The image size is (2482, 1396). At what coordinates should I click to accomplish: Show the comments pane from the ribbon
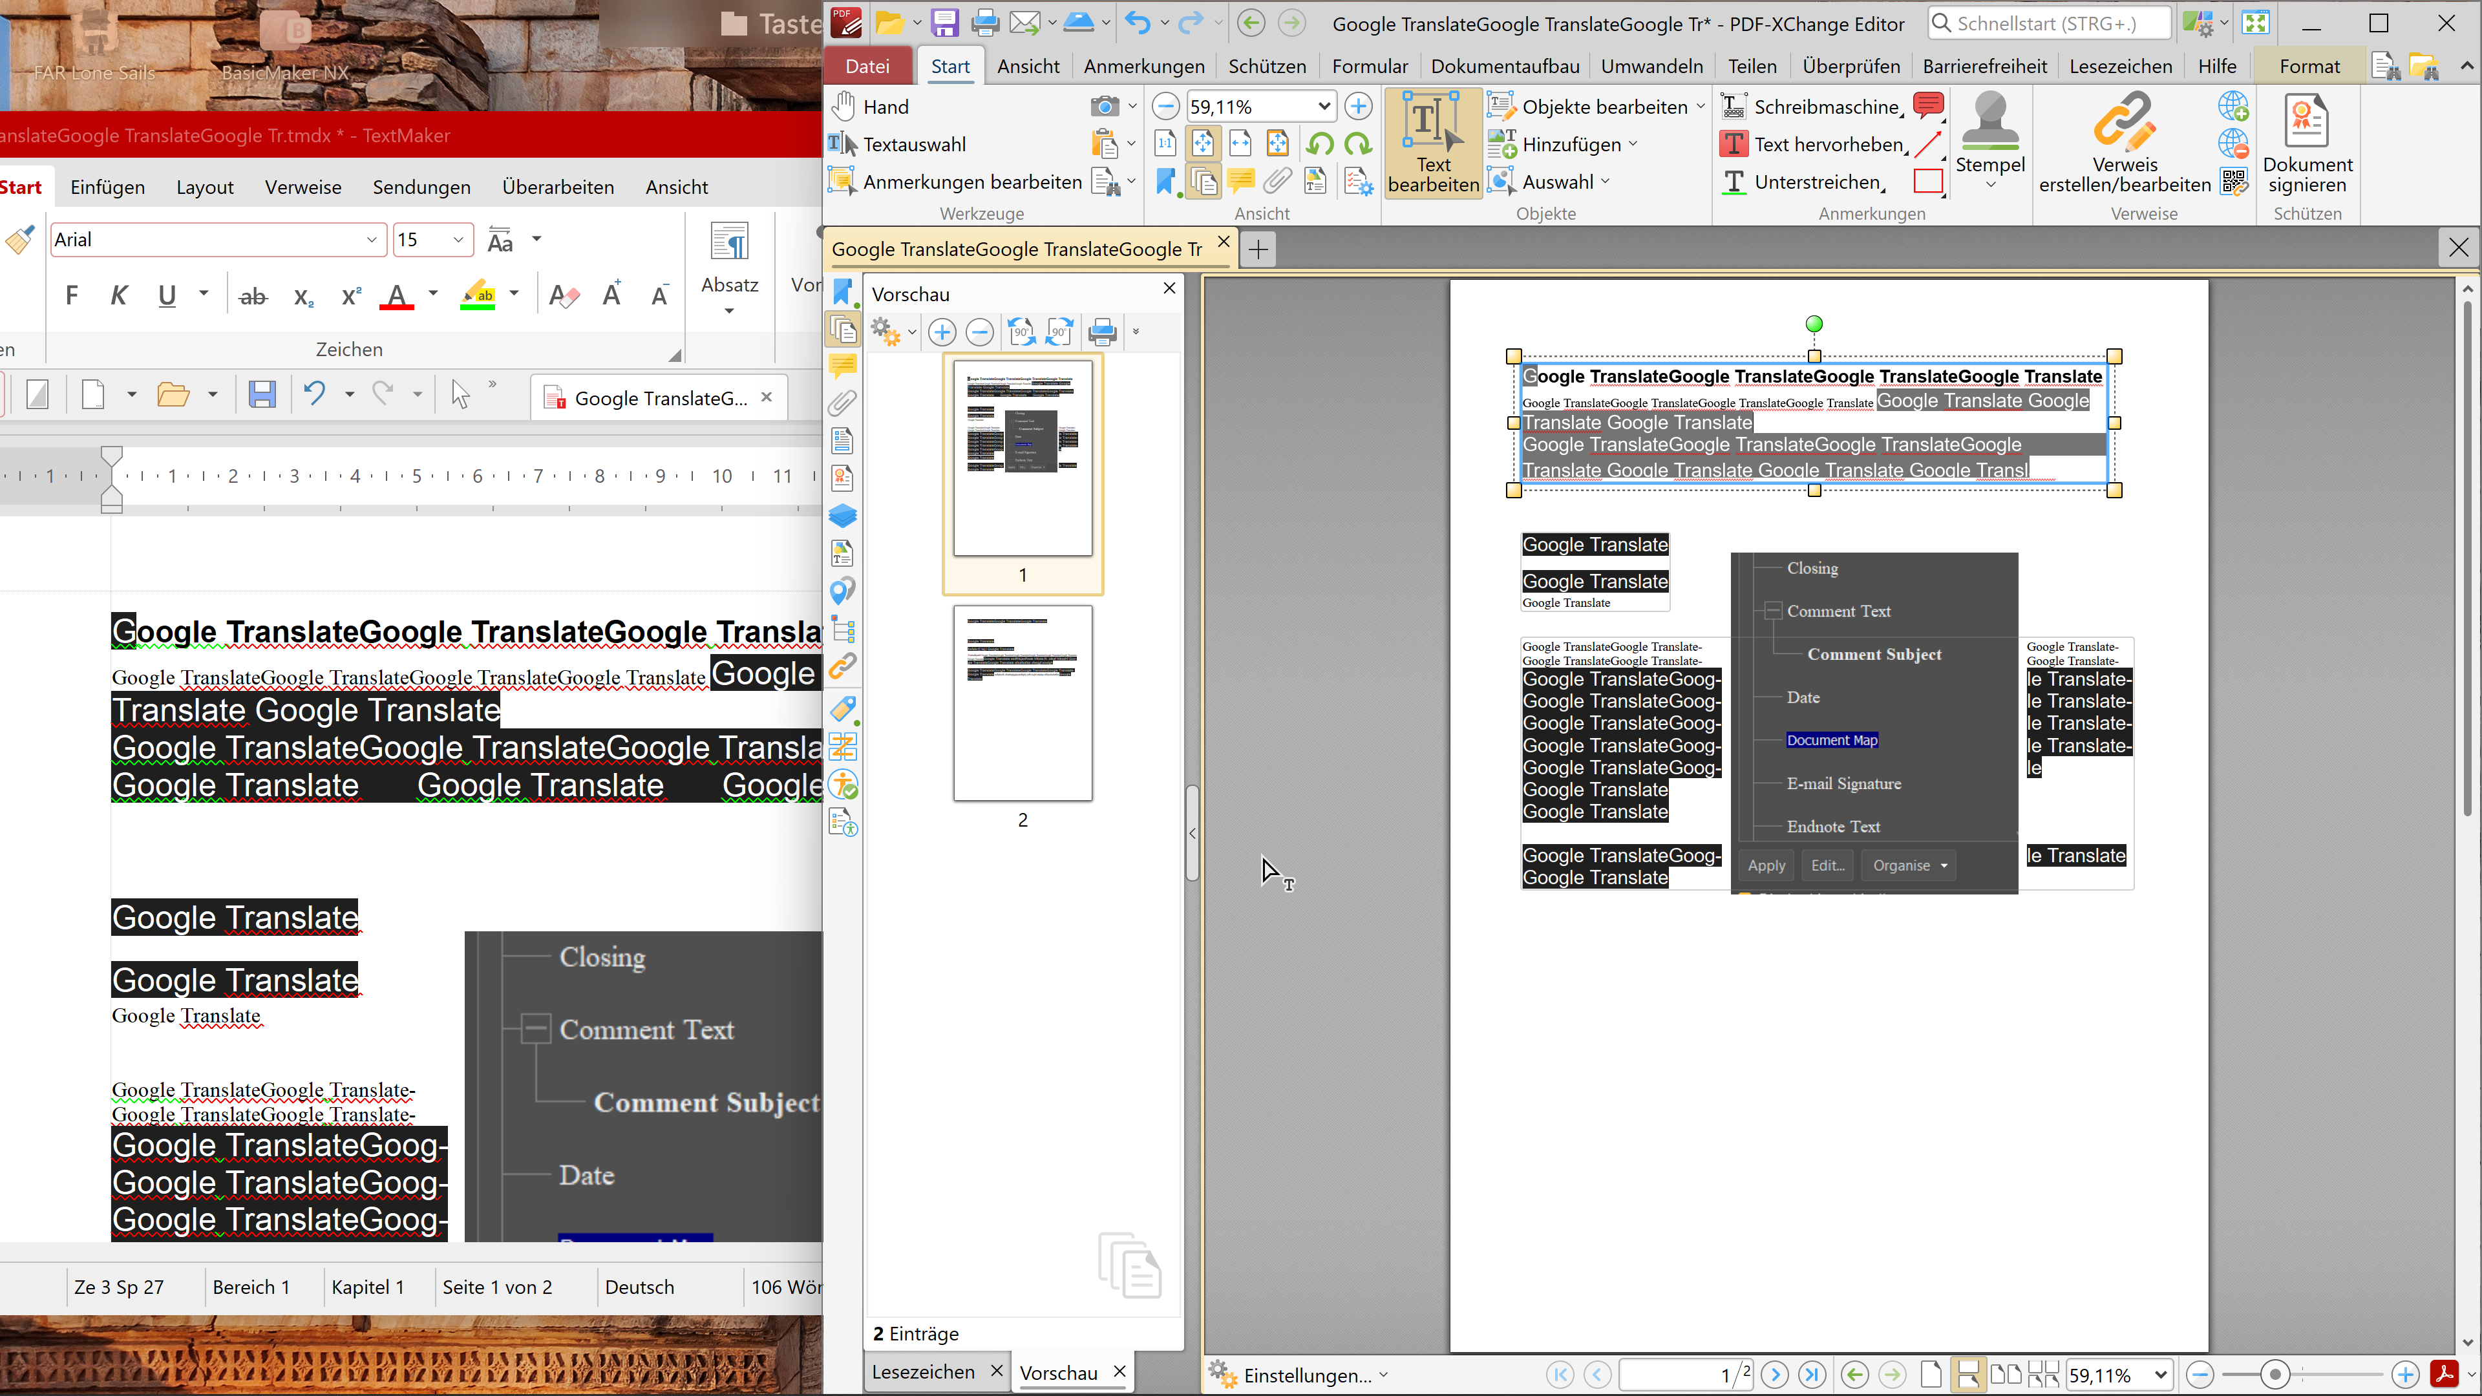[1240, 182]
